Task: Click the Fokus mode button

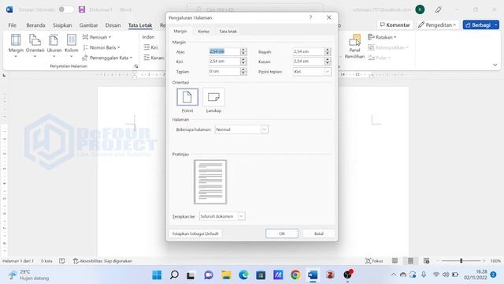Action: tap(374, 261)
